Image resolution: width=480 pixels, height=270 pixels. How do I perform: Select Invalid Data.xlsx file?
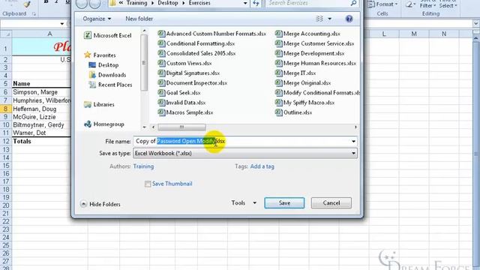coord(181,103)
